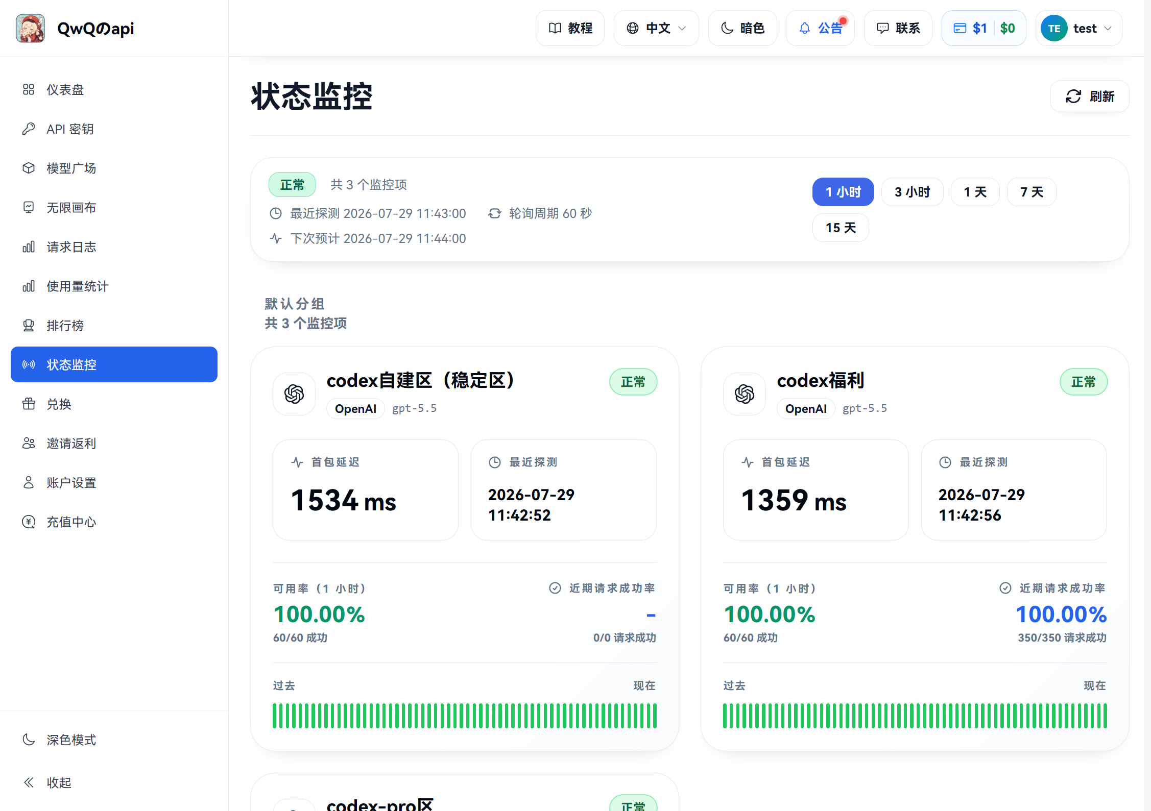1151x811 pixels.
Task: Click 近期请求成功率 check icon on codex自建区
Action: (x=555, y=588)
